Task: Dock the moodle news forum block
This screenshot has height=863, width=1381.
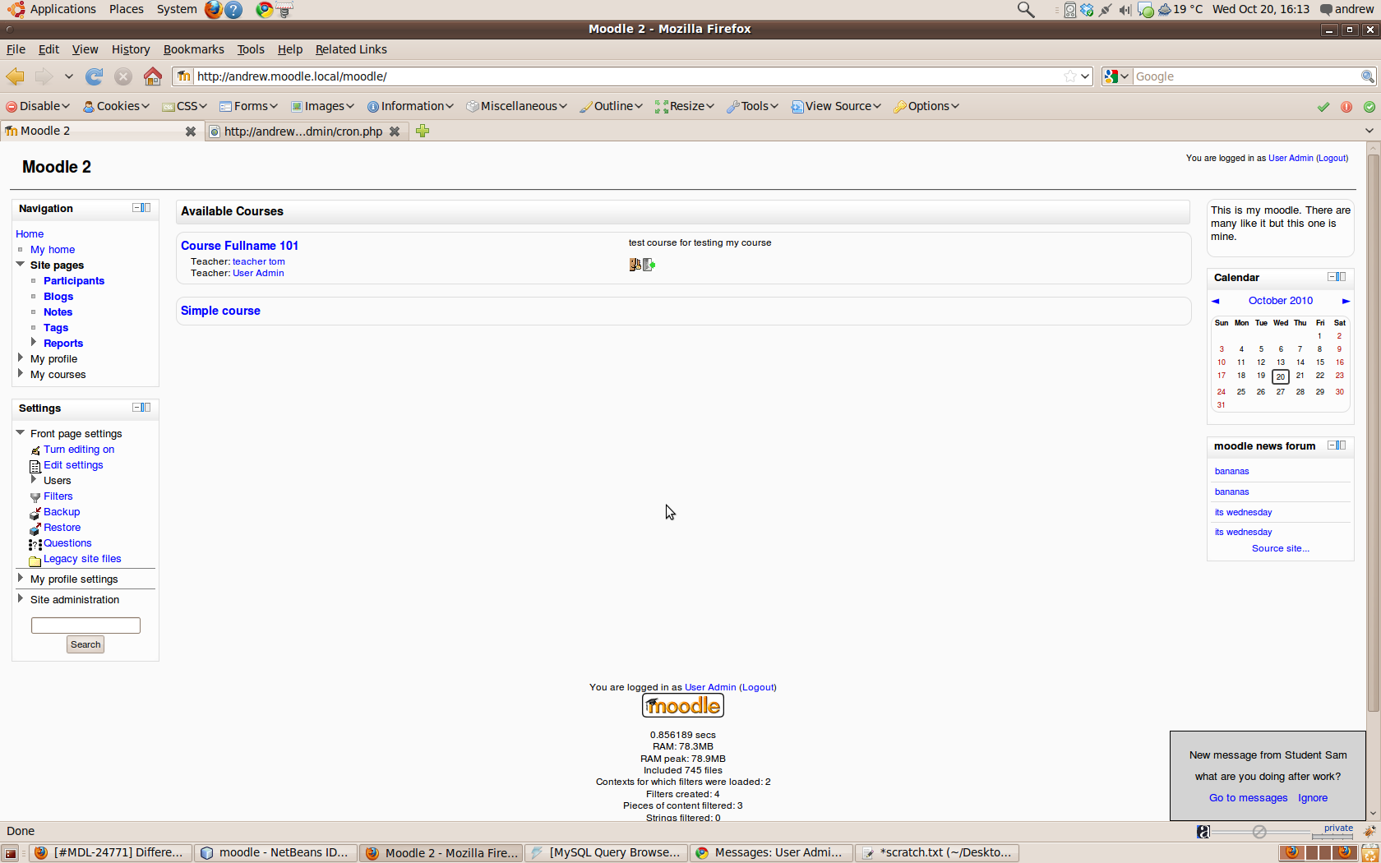Action: click(1342, 445)
